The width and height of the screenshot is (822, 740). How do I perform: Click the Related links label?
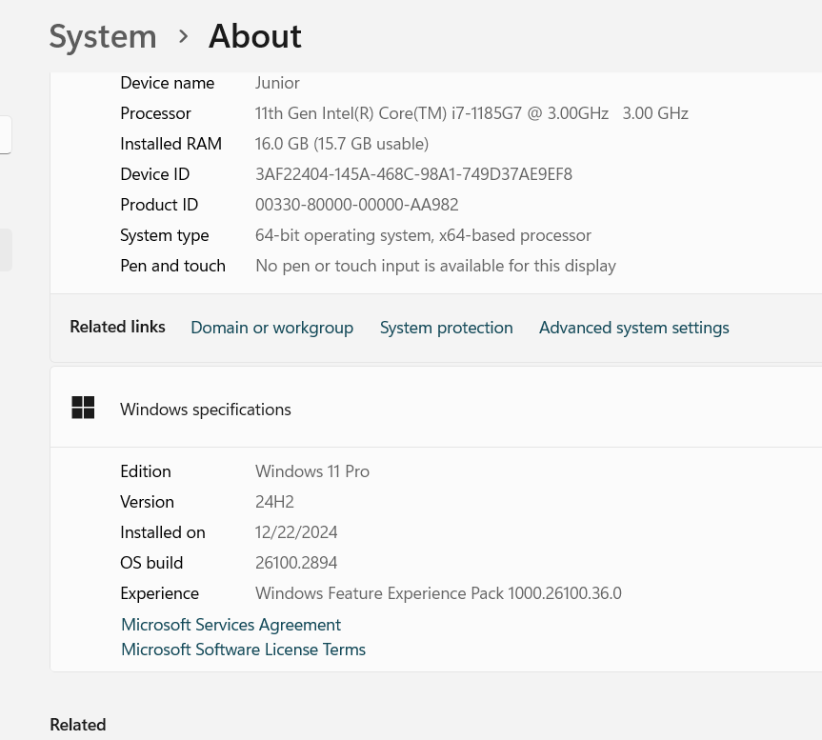coord(117,327)
